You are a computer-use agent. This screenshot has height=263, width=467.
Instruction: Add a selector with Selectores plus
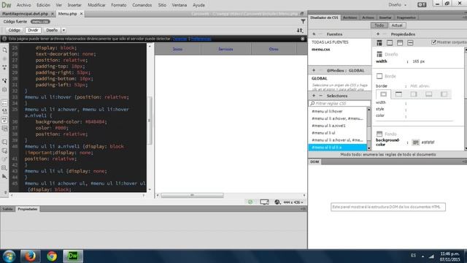(314, 96)
